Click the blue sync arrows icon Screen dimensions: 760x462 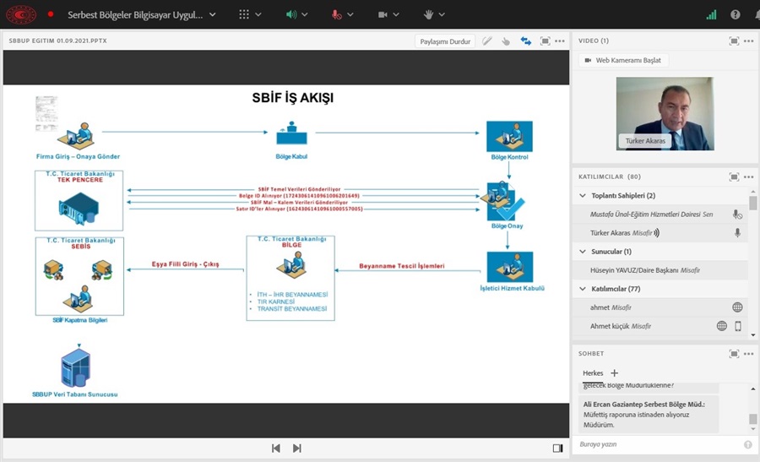click(526, 41)
